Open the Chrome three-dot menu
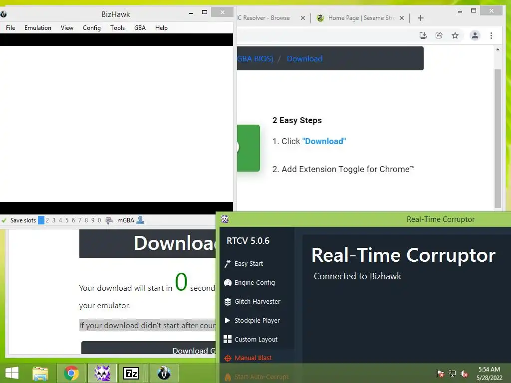 point(491,35)
